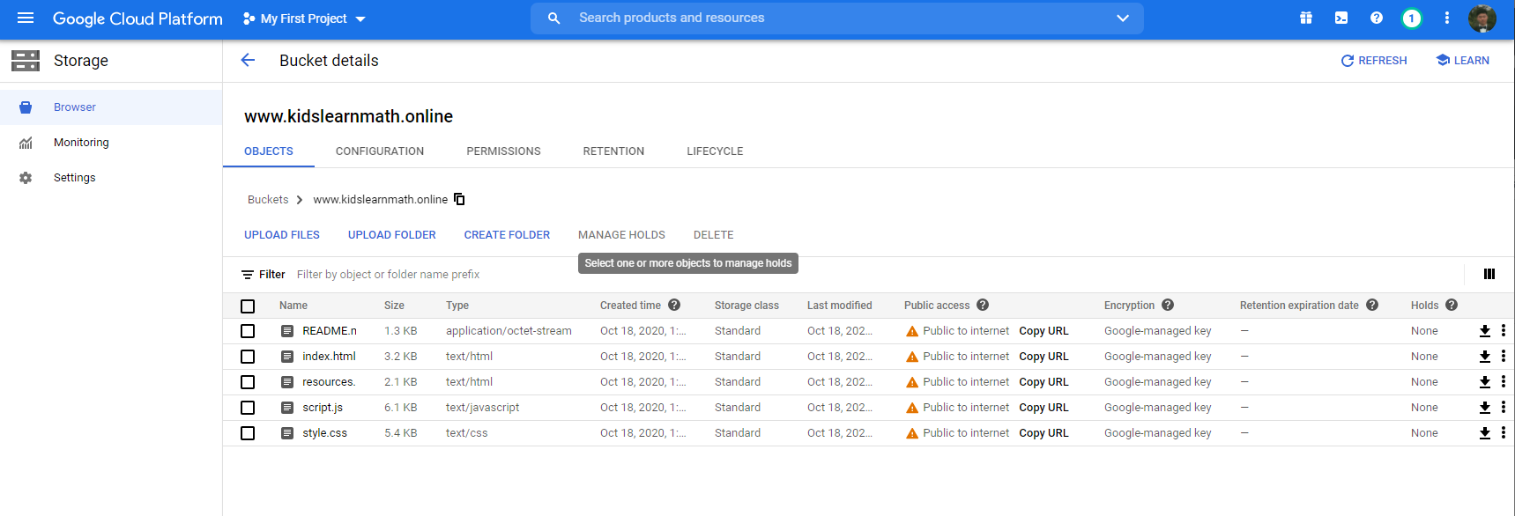Screen dimensions: 1515x516
Task: Open the top bar three-dot settings menu
Action: 1447,18
